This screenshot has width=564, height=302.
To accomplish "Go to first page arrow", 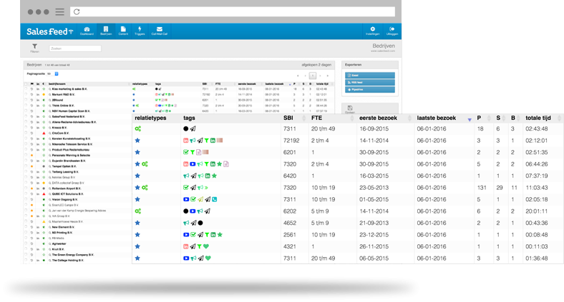I will point(298,76).
